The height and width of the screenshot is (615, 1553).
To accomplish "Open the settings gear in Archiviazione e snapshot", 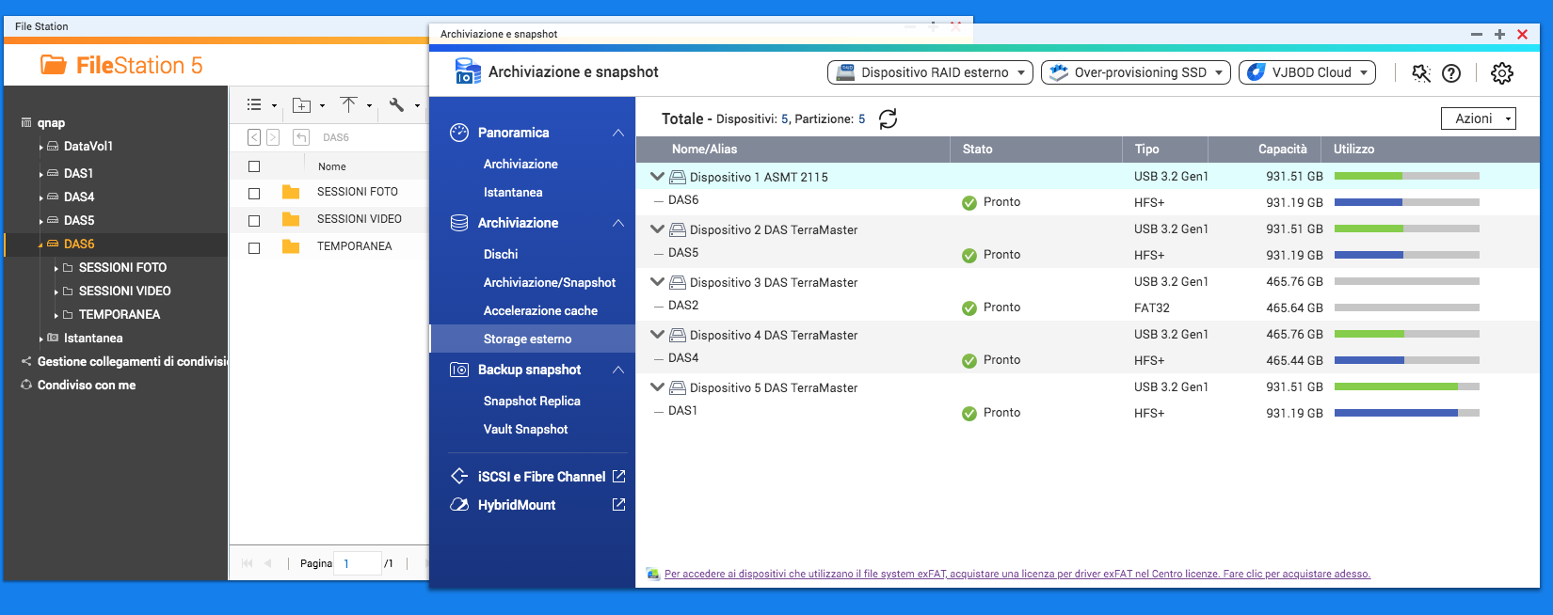I will pyautogui.click(x=1502, y=72).
